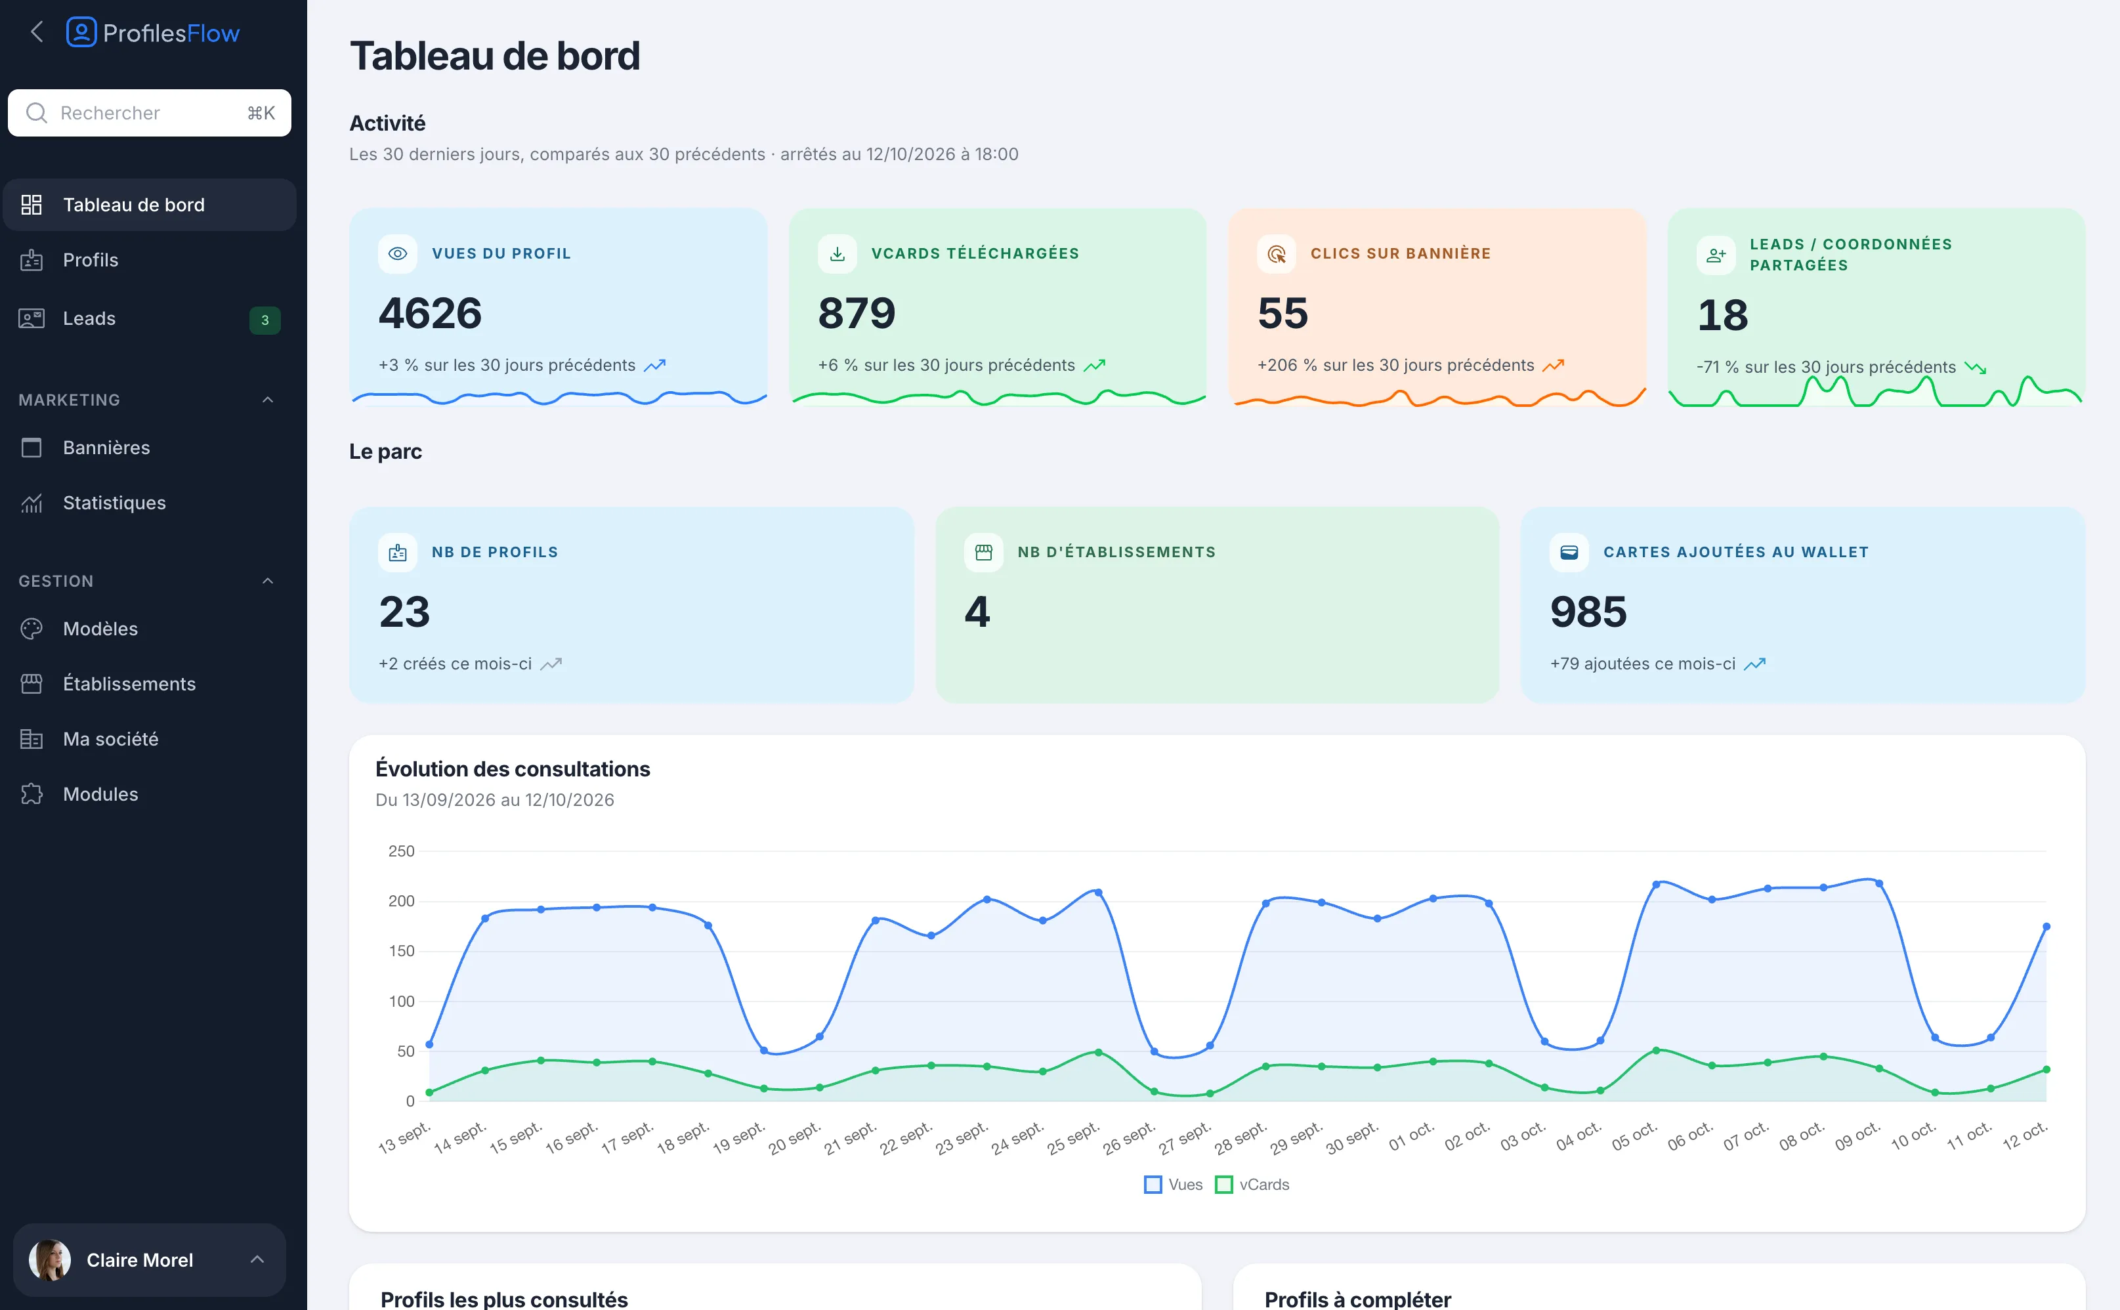2120x1310 pixels.
Task: Toggle the Vues series in chart legend
Action: [x=1173, y=1185]
